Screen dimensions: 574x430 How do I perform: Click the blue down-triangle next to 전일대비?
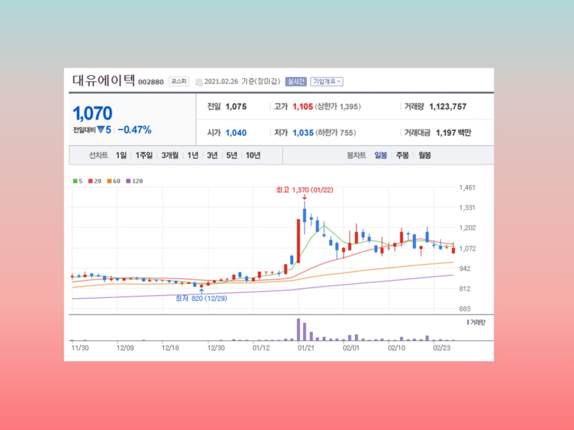click(x=101, y=130)
